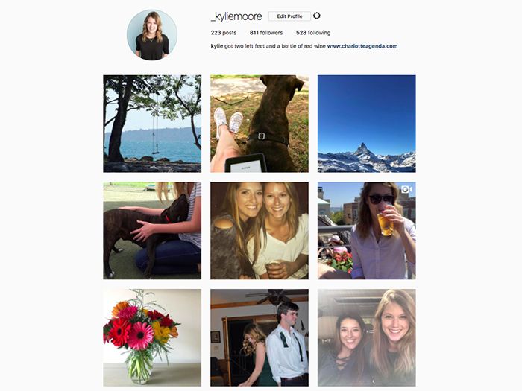Open the photo of two women smiling indoors
This screenshot has height=391, width=522.
(x=260, y=231)
